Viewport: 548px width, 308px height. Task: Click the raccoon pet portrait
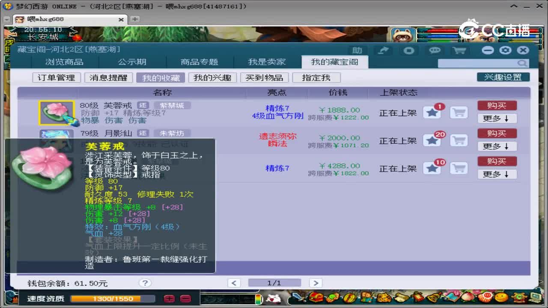[402, 35]
